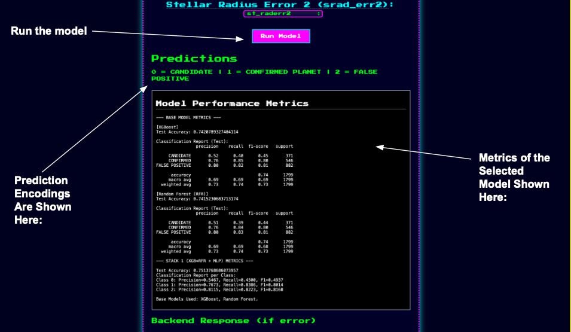Select the Model Performance Metrics heading

(232, 103)
